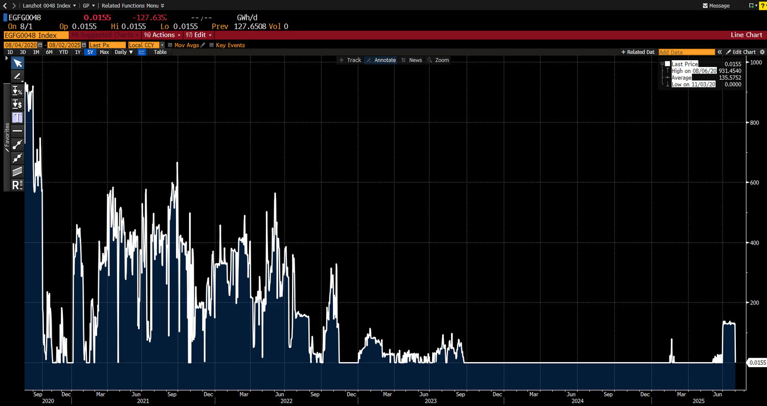767x406 pixels.
Task: Pick the pencil annotation tool
Action: [x=17, y=77]
